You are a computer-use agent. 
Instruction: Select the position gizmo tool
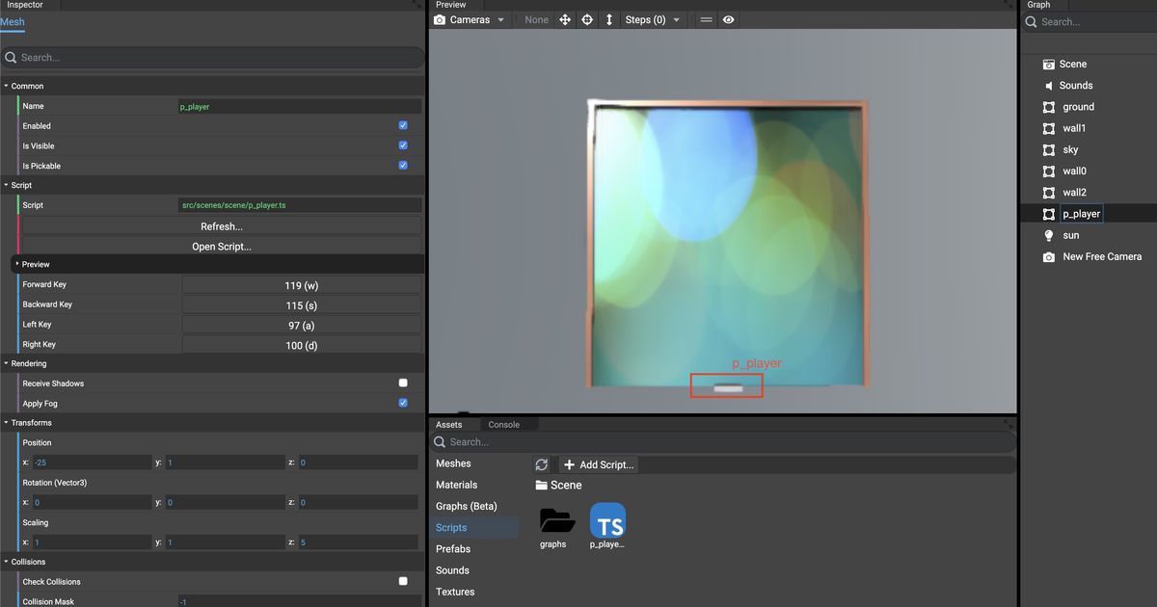coord(564,18)
